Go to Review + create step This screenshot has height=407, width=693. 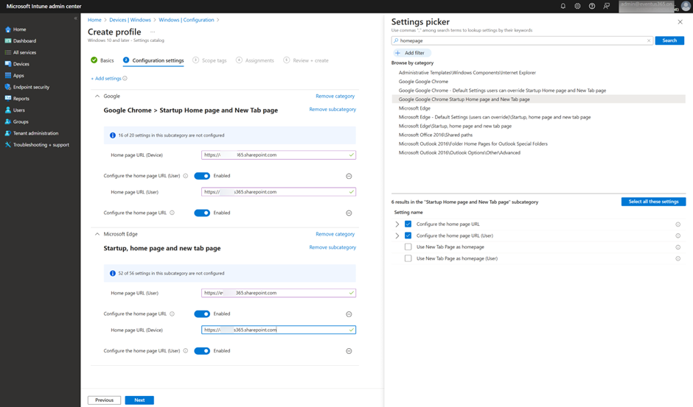pyautogui.click(x=306, y=60)
